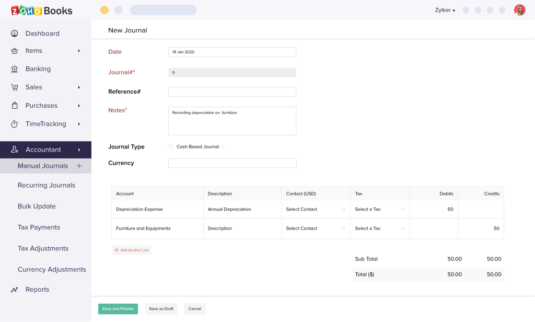The image size is (535, 322).
Task: Open the Zylker organization dropdown
Action: pyautogui.click(x=445, y=10)
